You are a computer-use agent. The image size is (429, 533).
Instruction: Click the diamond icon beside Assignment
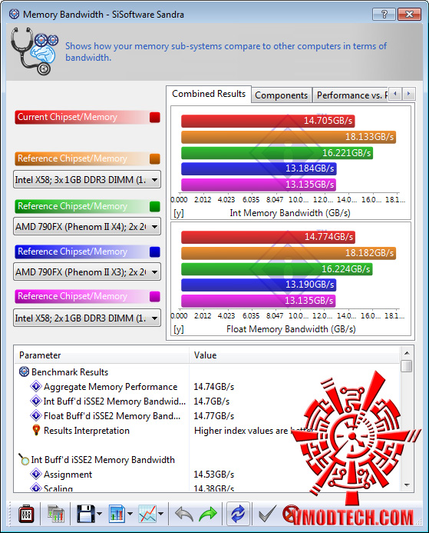click(36, 474)
